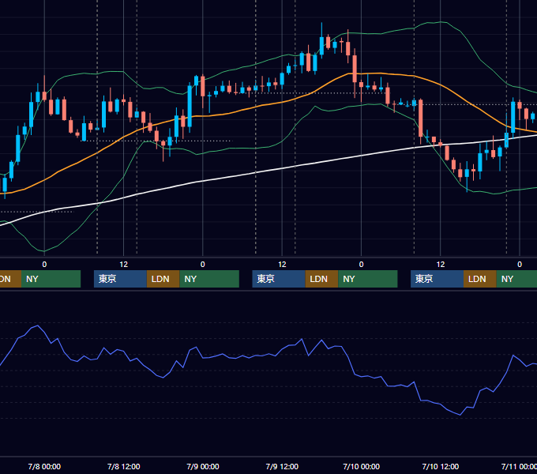Click the NY session block spanning 7/8 00:00
The height and width of the screenshot is (474, 537).
[51, 279]
